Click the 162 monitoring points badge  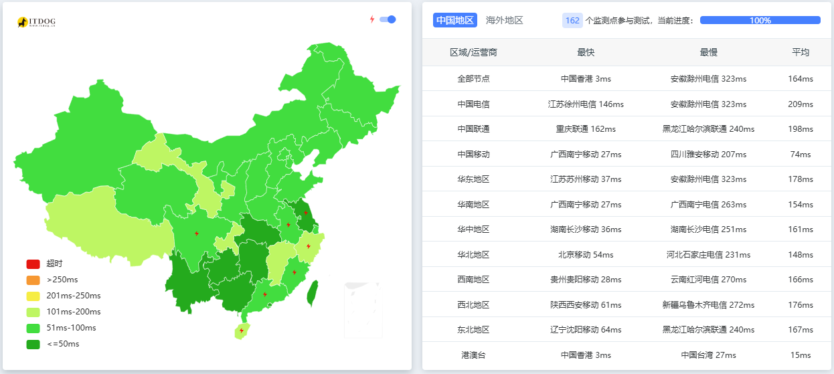pos(572,20)
